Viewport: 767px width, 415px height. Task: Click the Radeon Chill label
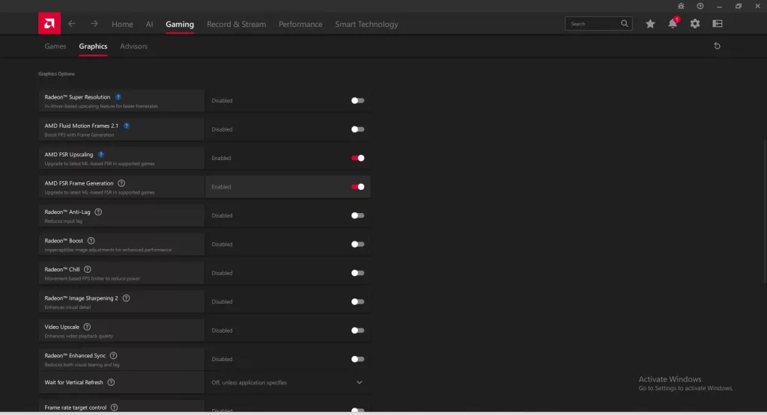pyautogui.click(x=61, y=269)
